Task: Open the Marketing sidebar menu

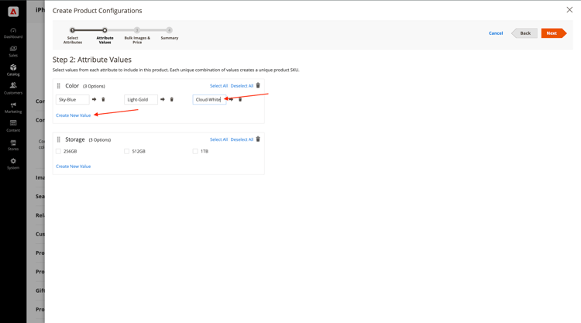Action: (13, 108)
